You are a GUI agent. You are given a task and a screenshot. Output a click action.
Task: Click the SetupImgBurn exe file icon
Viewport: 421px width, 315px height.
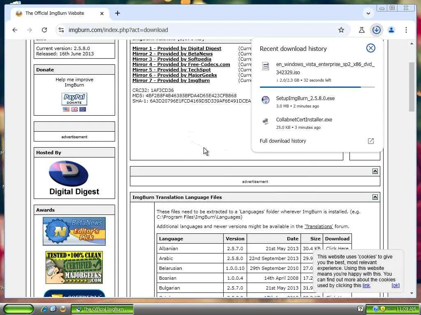[266, 100]
